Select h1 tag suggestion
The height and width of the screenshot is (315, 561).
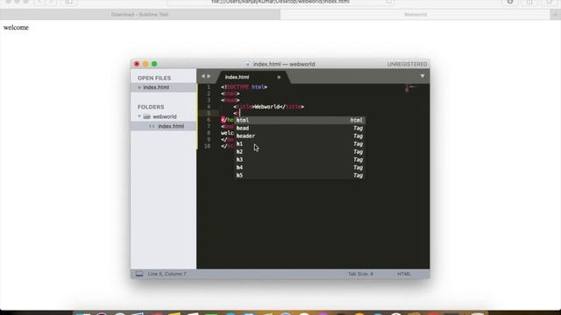click(x=300, y=143)
